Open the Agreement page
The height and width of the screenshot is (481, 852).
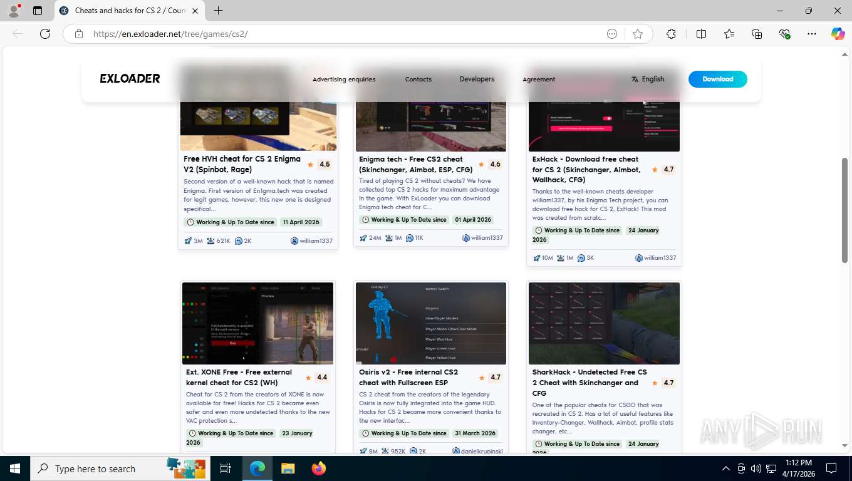(x=539, y=80)
